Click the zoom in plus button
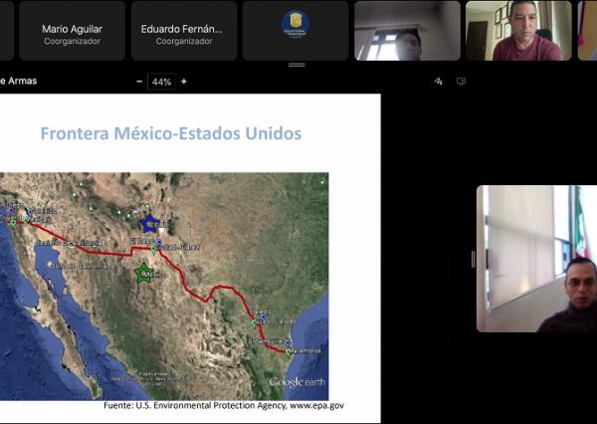 183,81
